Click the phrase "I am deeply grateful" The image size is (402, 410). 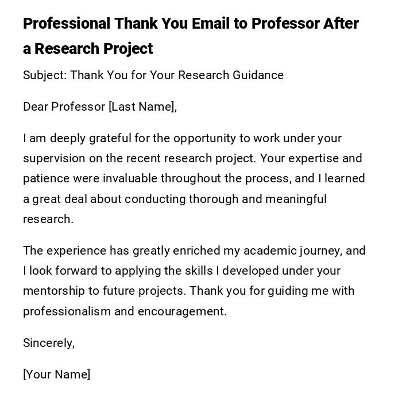(78, 138)
